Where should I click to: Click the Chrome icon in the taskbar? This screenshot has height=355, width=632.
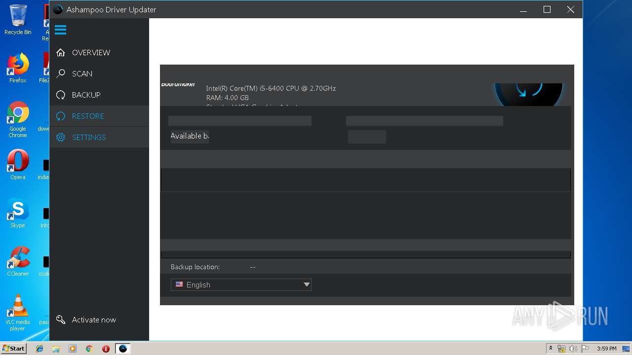click(x=89, y=349)
